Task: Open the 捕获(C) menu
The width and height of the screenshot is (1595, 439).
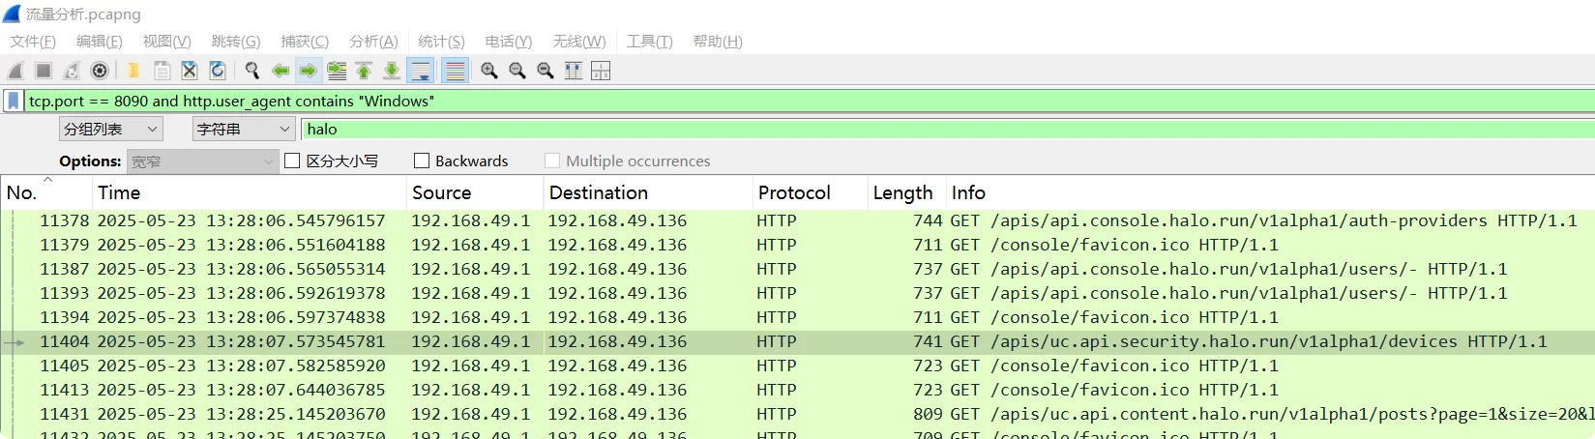Action: coord(305,42)
